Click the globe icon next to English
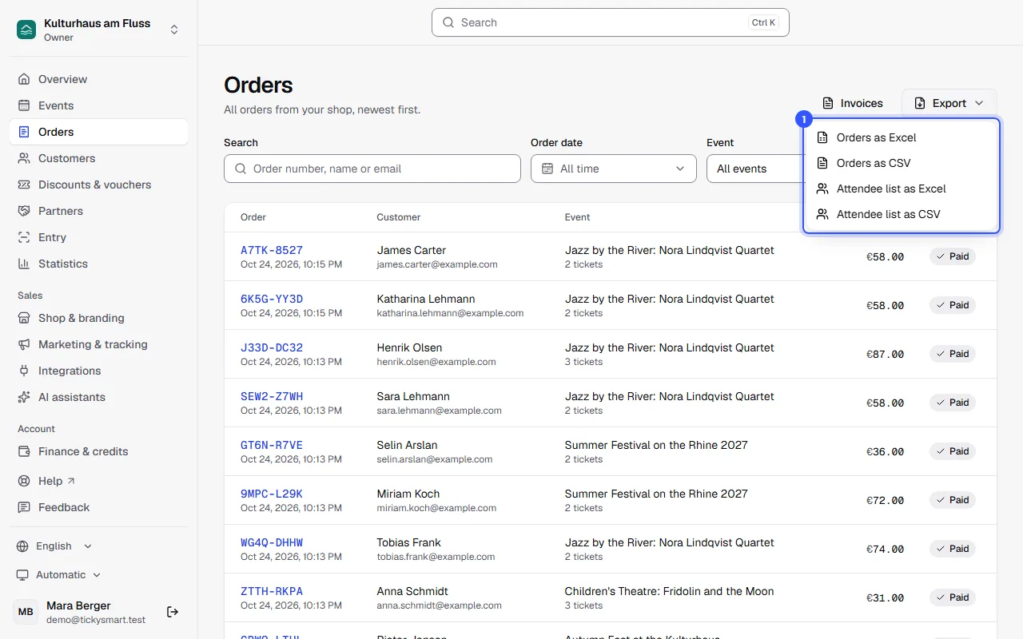The image size is (1023, 639). [23, 546]
